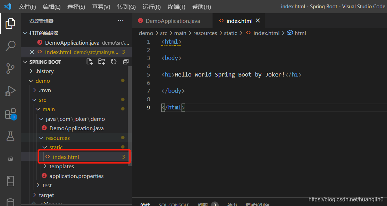Open the Testing flask view
387x206 pixels.
click(x=10, y=136)
